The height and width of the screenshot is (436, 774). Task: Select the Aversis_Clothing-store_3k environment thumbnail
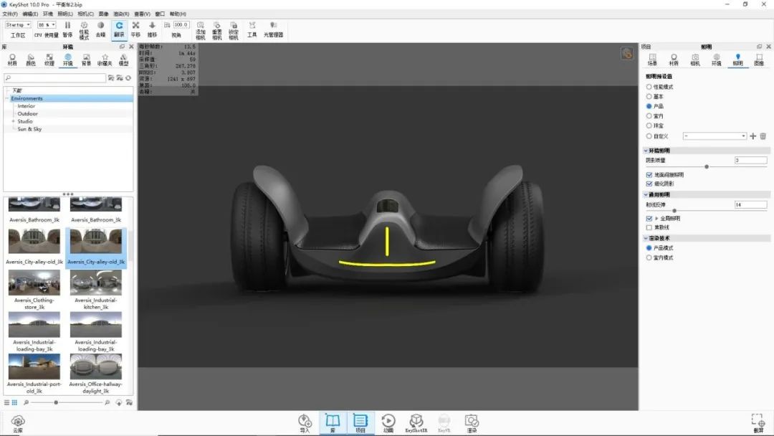(34, 287)
